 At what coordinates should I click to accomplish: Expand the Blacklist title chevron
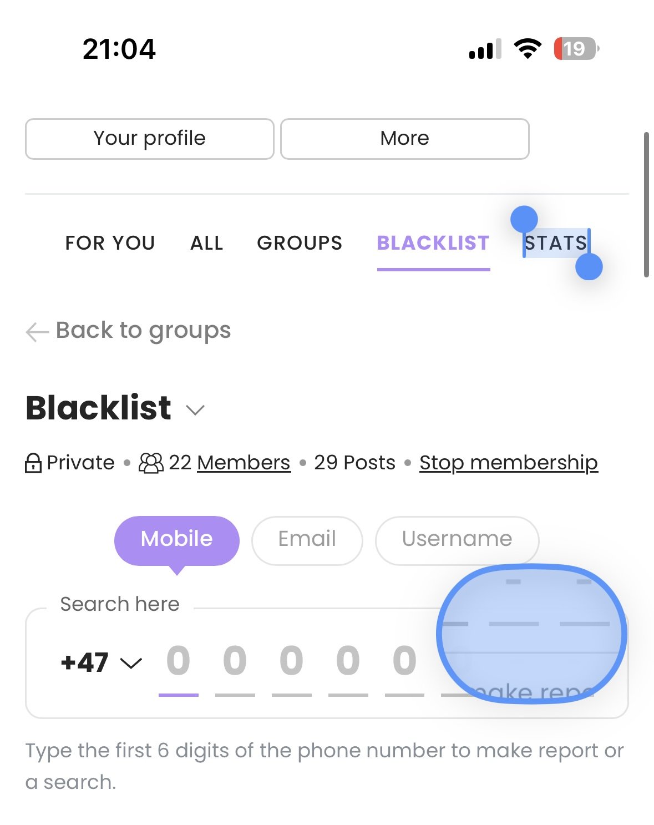click(x=195, y=410)
